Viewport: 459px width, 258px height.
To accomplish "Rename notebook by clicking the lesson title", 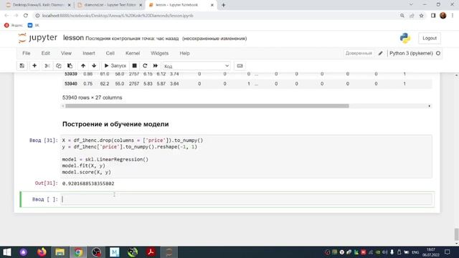I will point(73,38).
